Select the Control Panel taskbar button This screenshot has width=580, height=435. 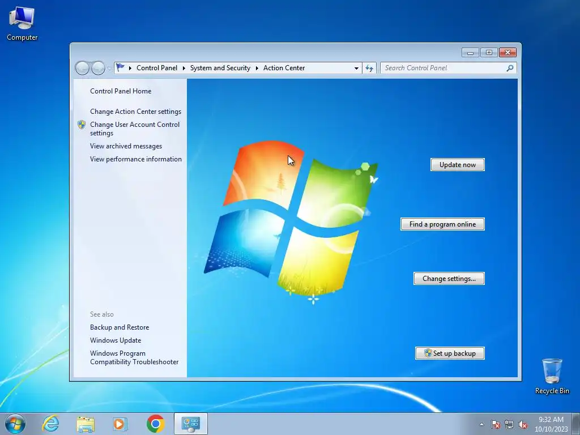[x=191, y=424]
